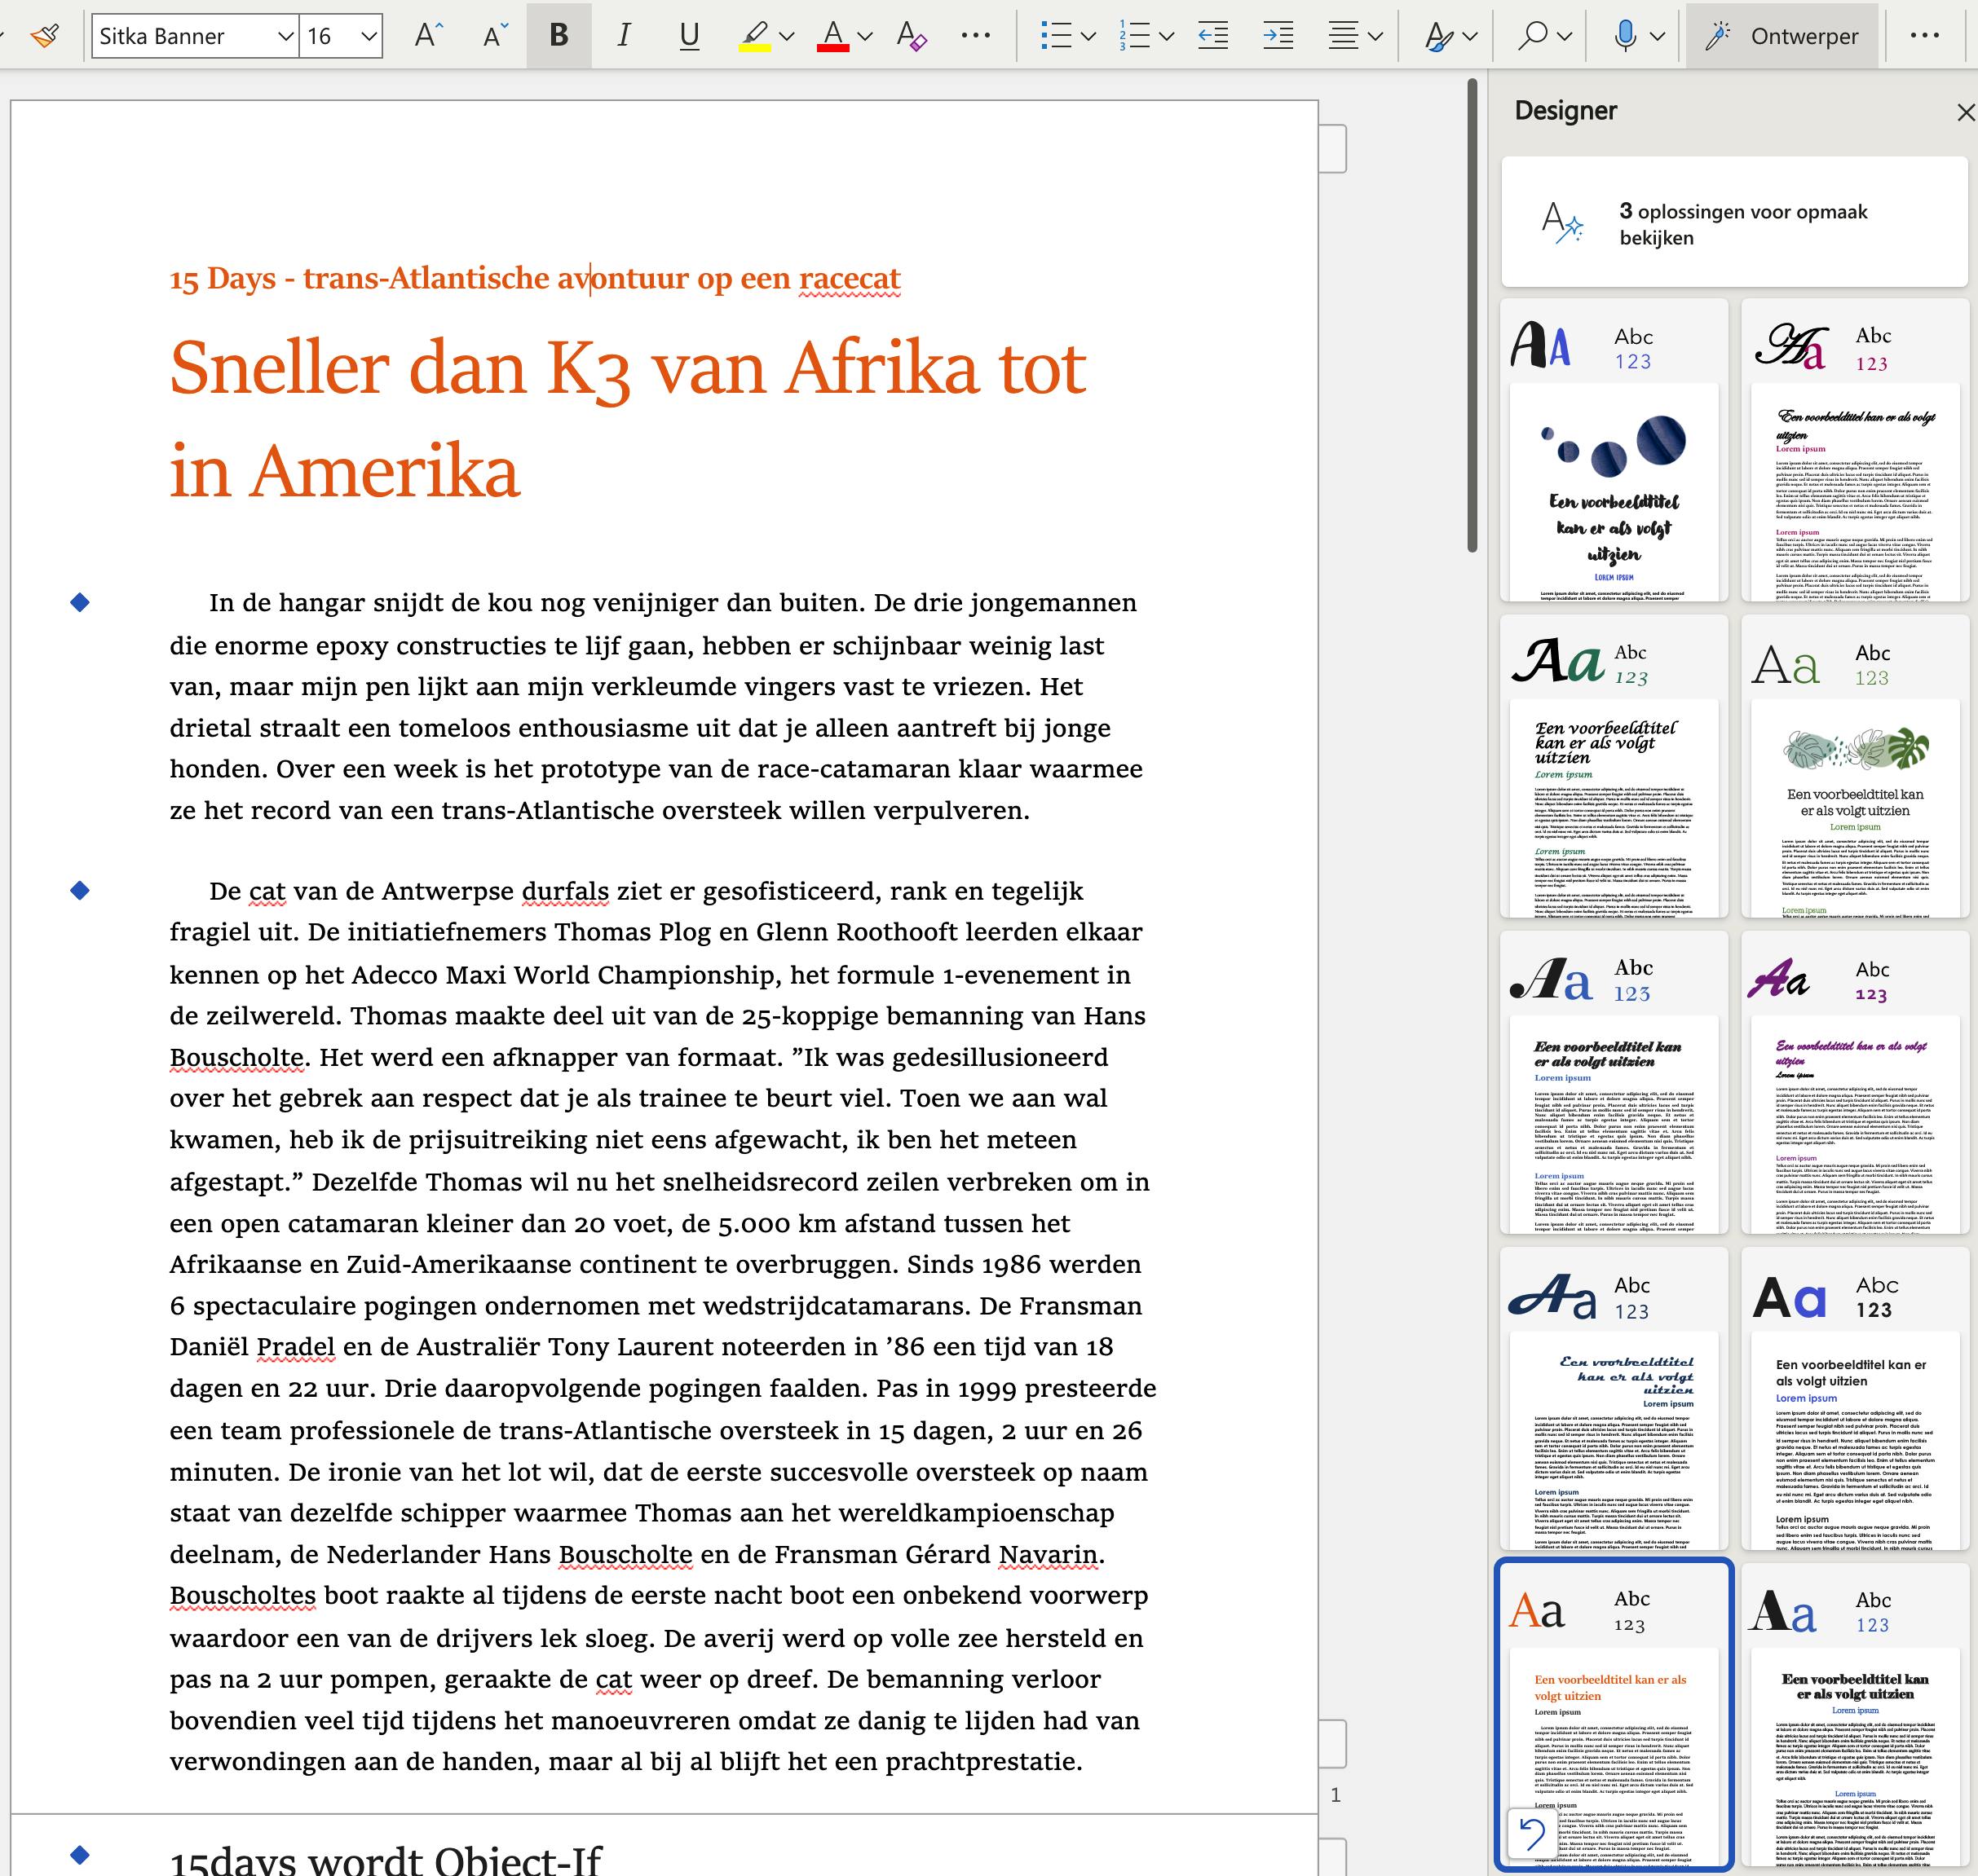Expand the bullet list style dropdown
Screen dimensions: 1978x1876
pos(1088,36)
